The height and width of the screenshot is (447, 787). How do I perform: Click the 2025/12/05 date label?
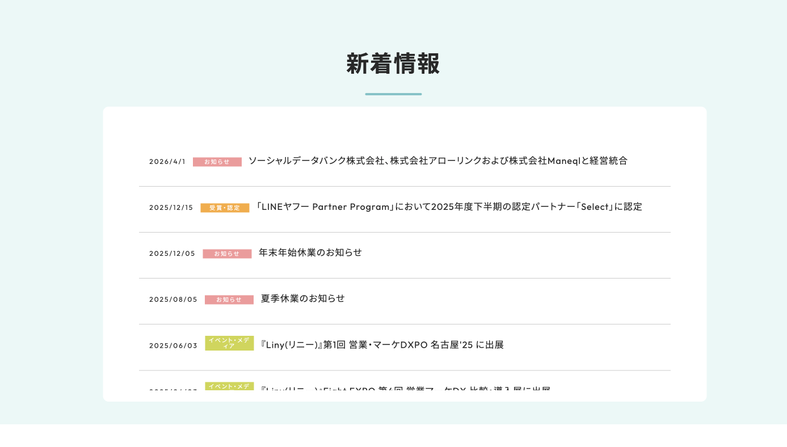coord(172,254)
